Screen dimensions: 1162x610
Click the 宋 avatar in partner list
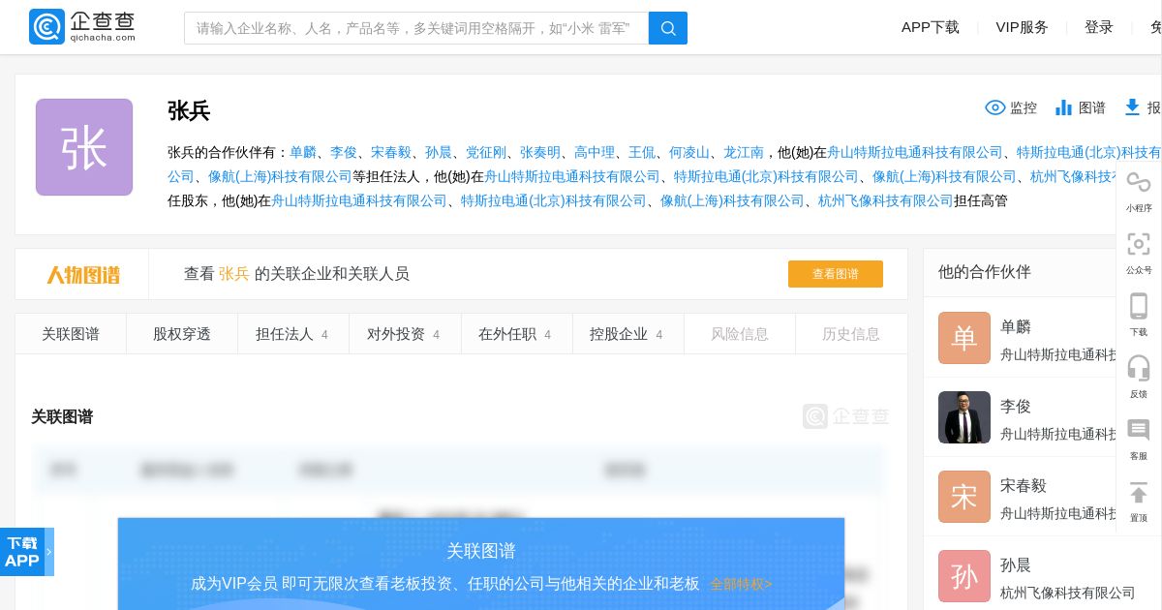[964, 497]
